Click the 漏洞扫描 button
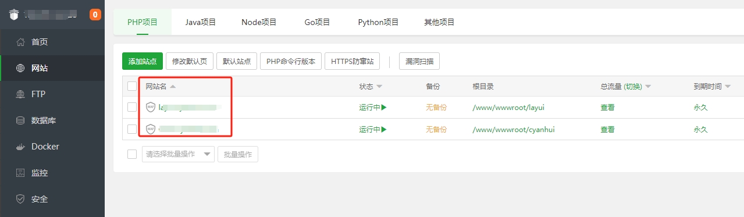744x217 pixels. click(419, 61)
